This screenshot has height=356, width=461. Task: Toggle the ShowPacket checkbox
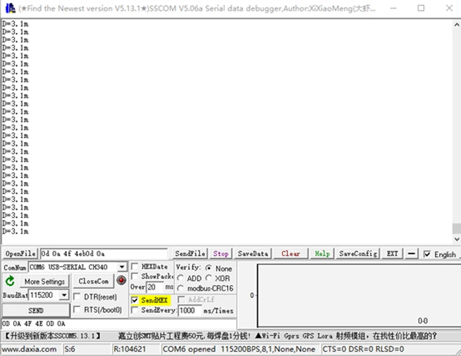pos(135,276)
